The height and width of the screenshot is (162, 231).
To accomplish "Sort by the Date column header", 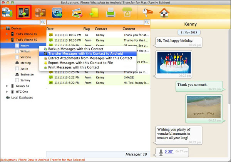I will tap(50, 29).
